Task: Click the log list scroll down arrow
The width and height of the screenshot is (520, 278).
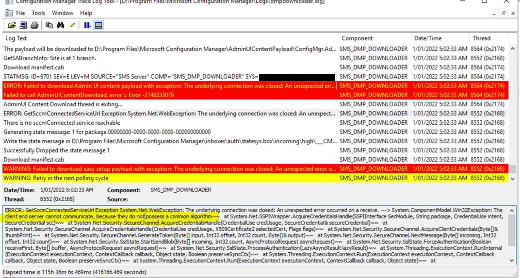Action: (x=512, y=179)
